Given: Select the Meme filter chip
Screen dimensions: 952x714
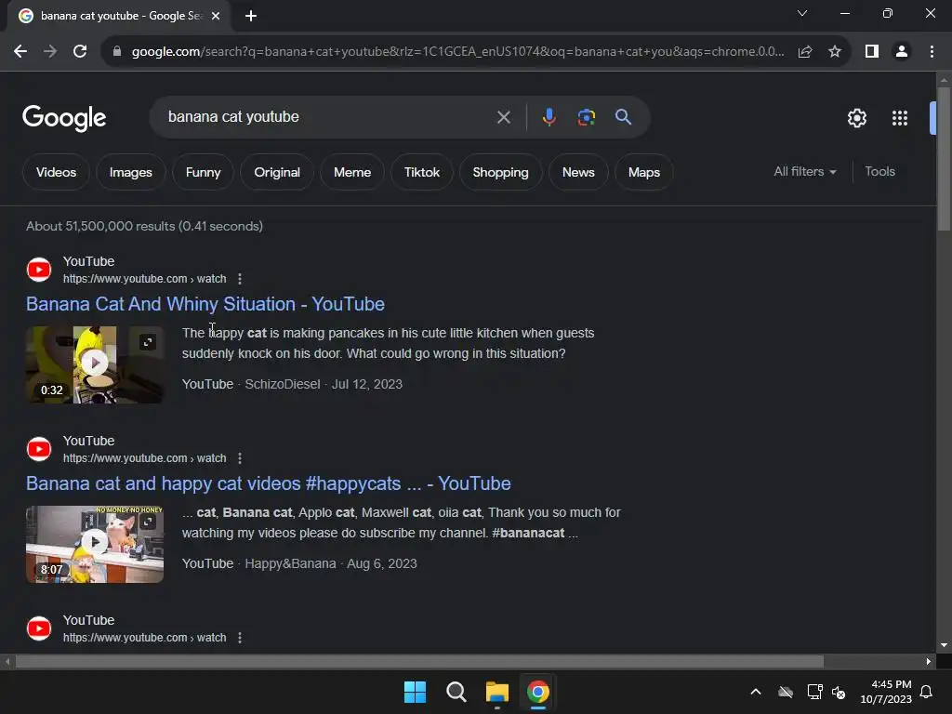Looking at the screenshot, I should tap(352, 172).
